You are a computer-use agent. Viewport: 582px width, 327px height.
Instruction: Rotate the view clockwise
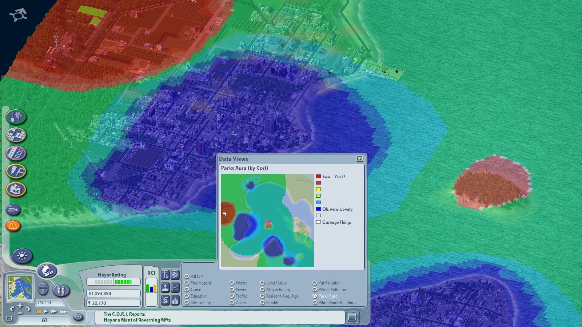[x=28, y=309]
